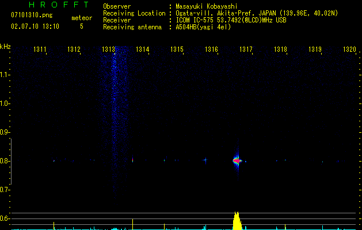362x230 pixels.
Task: Click the 0.9 kHz frequency label
Action: pos(5,132)
